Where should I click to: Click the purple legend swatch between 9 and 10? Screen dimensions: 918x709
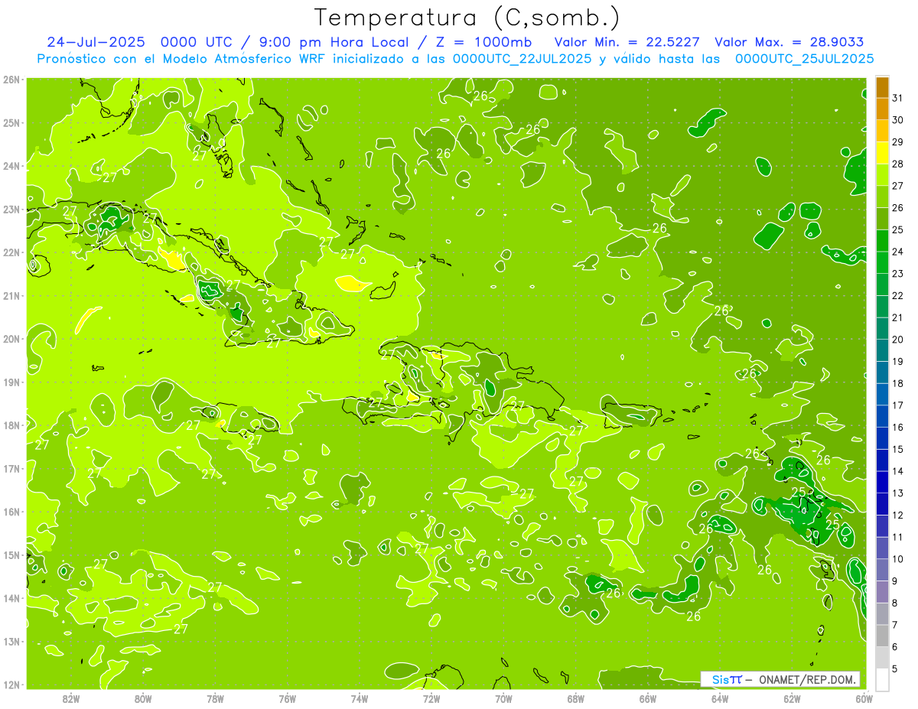point(882,570)
